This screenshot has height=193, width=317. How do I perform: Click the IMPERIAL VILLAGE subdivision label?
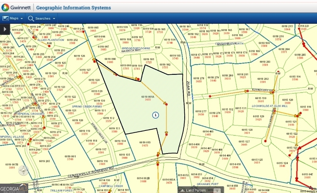[12, 137]
